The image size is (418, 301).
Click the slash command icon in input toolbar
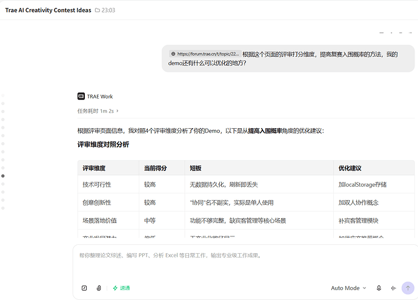coord(84,288)
